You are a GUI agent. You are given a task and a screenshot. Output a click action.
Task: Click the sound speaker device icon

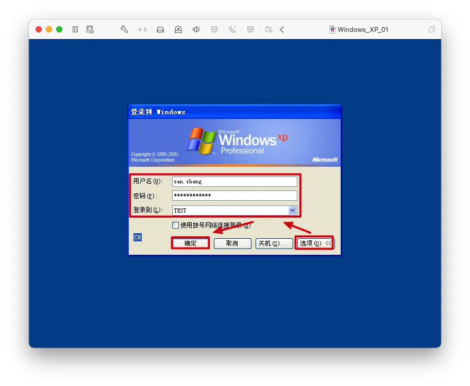point(196,29)
